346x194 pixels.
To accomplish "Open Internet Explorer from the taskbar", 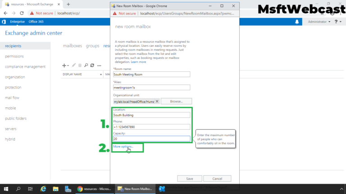I will click(43, 189).
